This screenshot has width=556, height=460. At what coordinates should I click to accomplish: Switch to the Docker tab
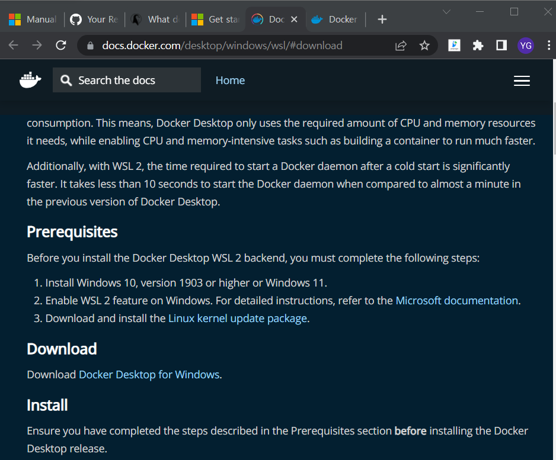(335, 20)
